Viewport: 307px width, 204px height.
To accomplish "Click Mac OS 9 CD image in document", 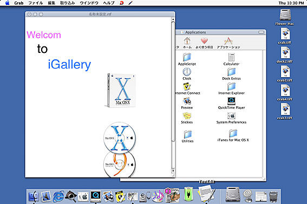I will coord(120,165).
